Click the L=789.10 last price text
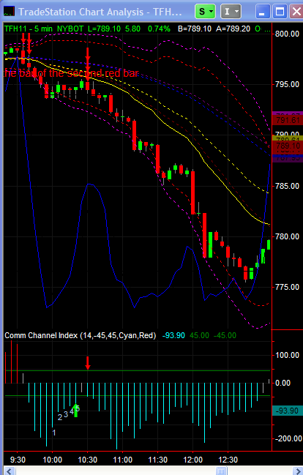The image size is (303, 475). tap(104, 29)
